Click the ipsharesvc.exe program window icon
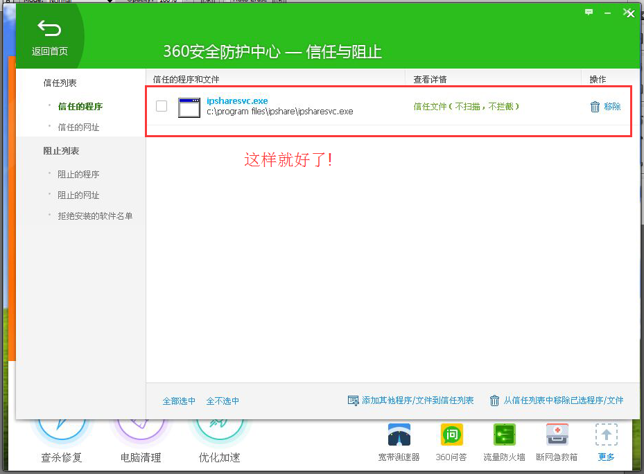The width and height of the screenshot is (644, 474). point(189,107)
